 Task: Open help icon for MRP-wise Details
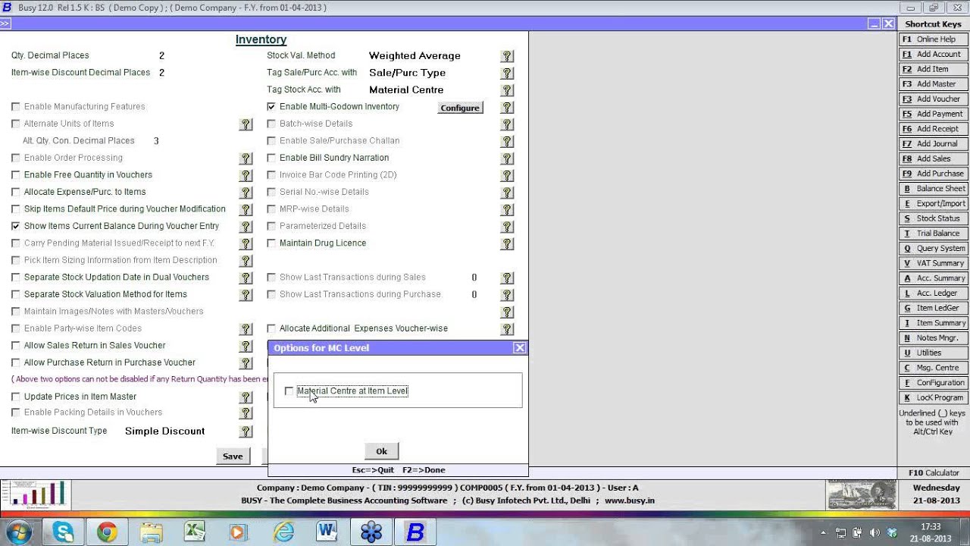coord(508,210)
